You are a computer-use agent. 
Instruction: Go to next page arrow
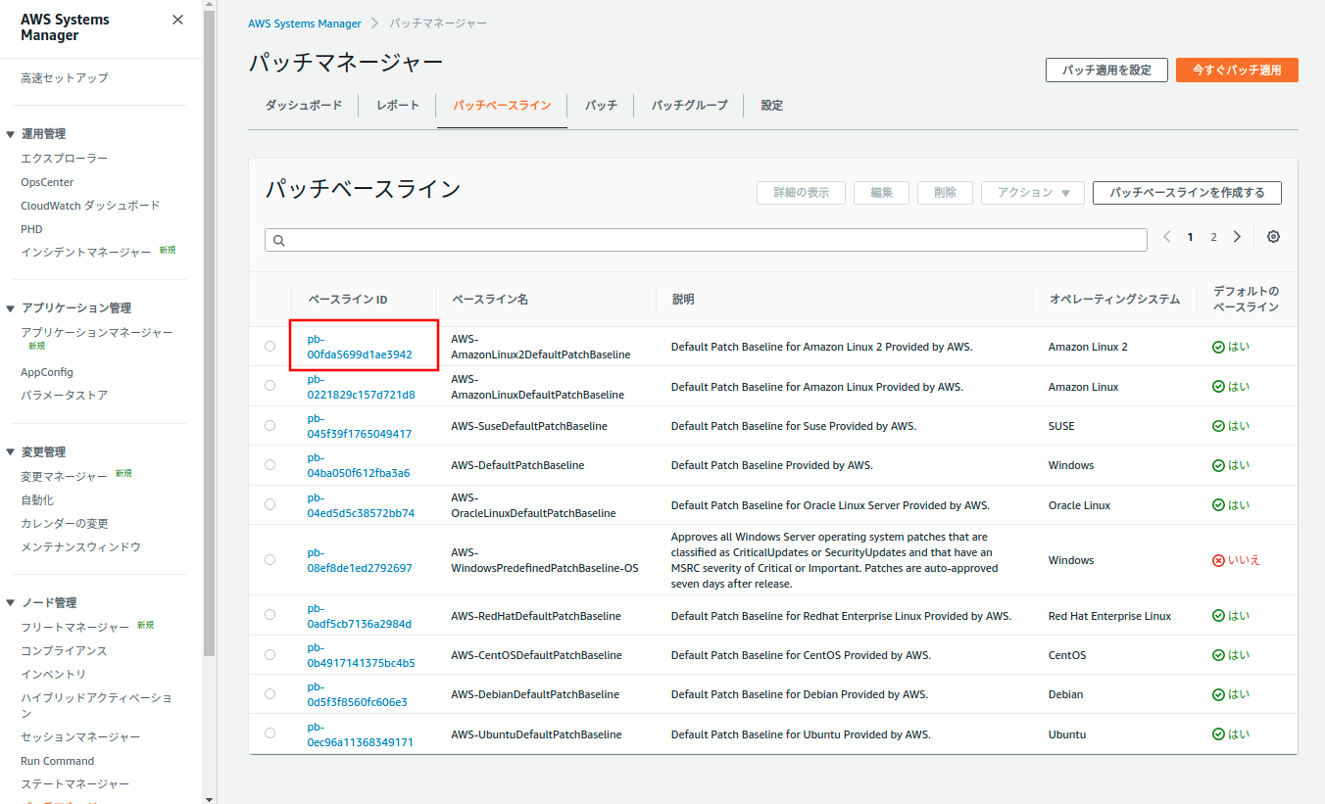pos(1237,237)
